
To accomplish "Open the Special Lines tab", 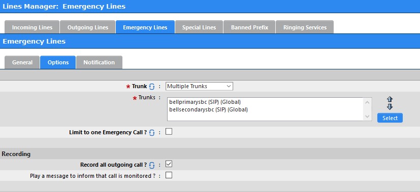I will 199,27.
